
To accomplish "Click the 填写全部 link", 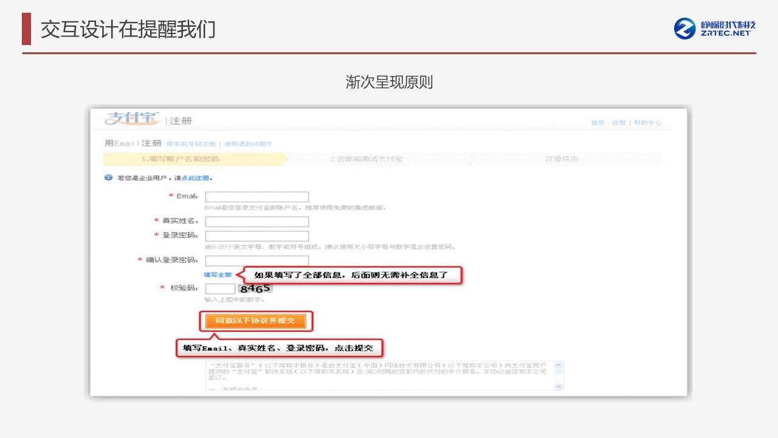I will pos(218,275).
